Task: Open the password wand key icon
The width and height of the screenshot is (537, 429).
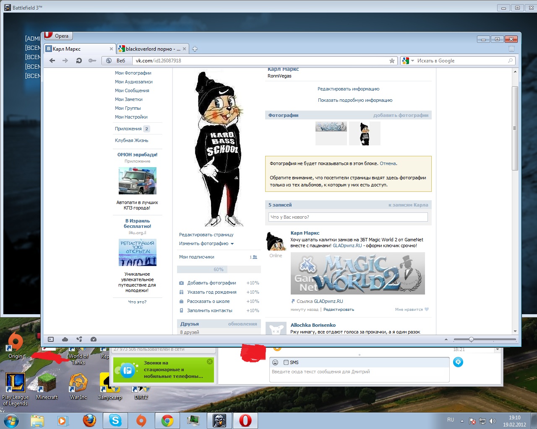Action: [x=92, y=61]
